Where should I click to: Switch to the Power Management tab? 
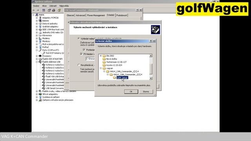pyautogui.click(x=96, y=15)
